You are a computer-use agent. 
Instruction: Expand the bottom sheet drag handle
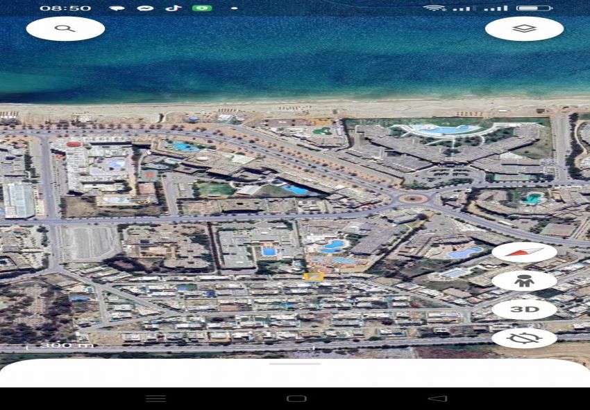(x=295, y=364)
